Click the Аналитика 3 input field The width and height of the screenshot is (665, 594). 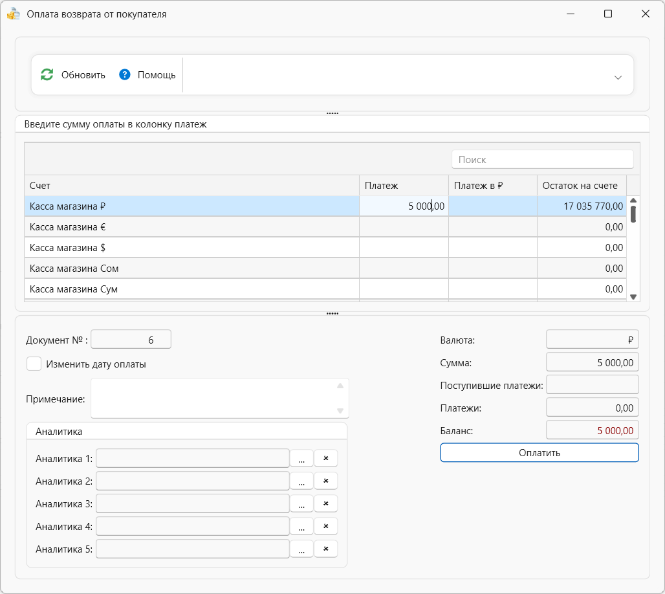click(193, 503)
